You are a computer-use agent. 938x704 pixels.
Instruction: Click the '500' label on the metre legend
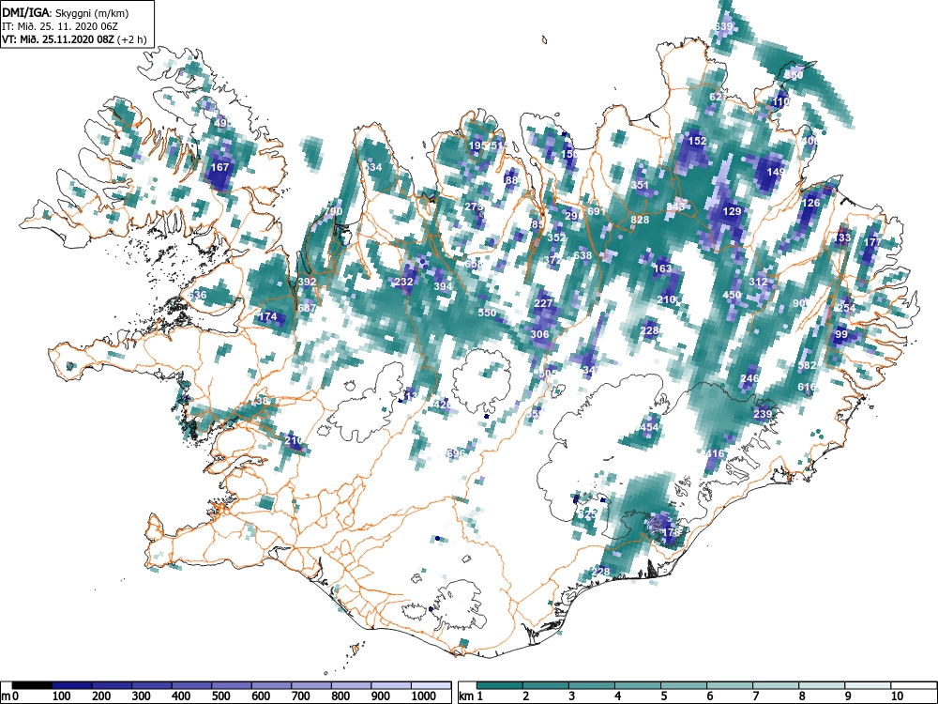pos(220,696)
